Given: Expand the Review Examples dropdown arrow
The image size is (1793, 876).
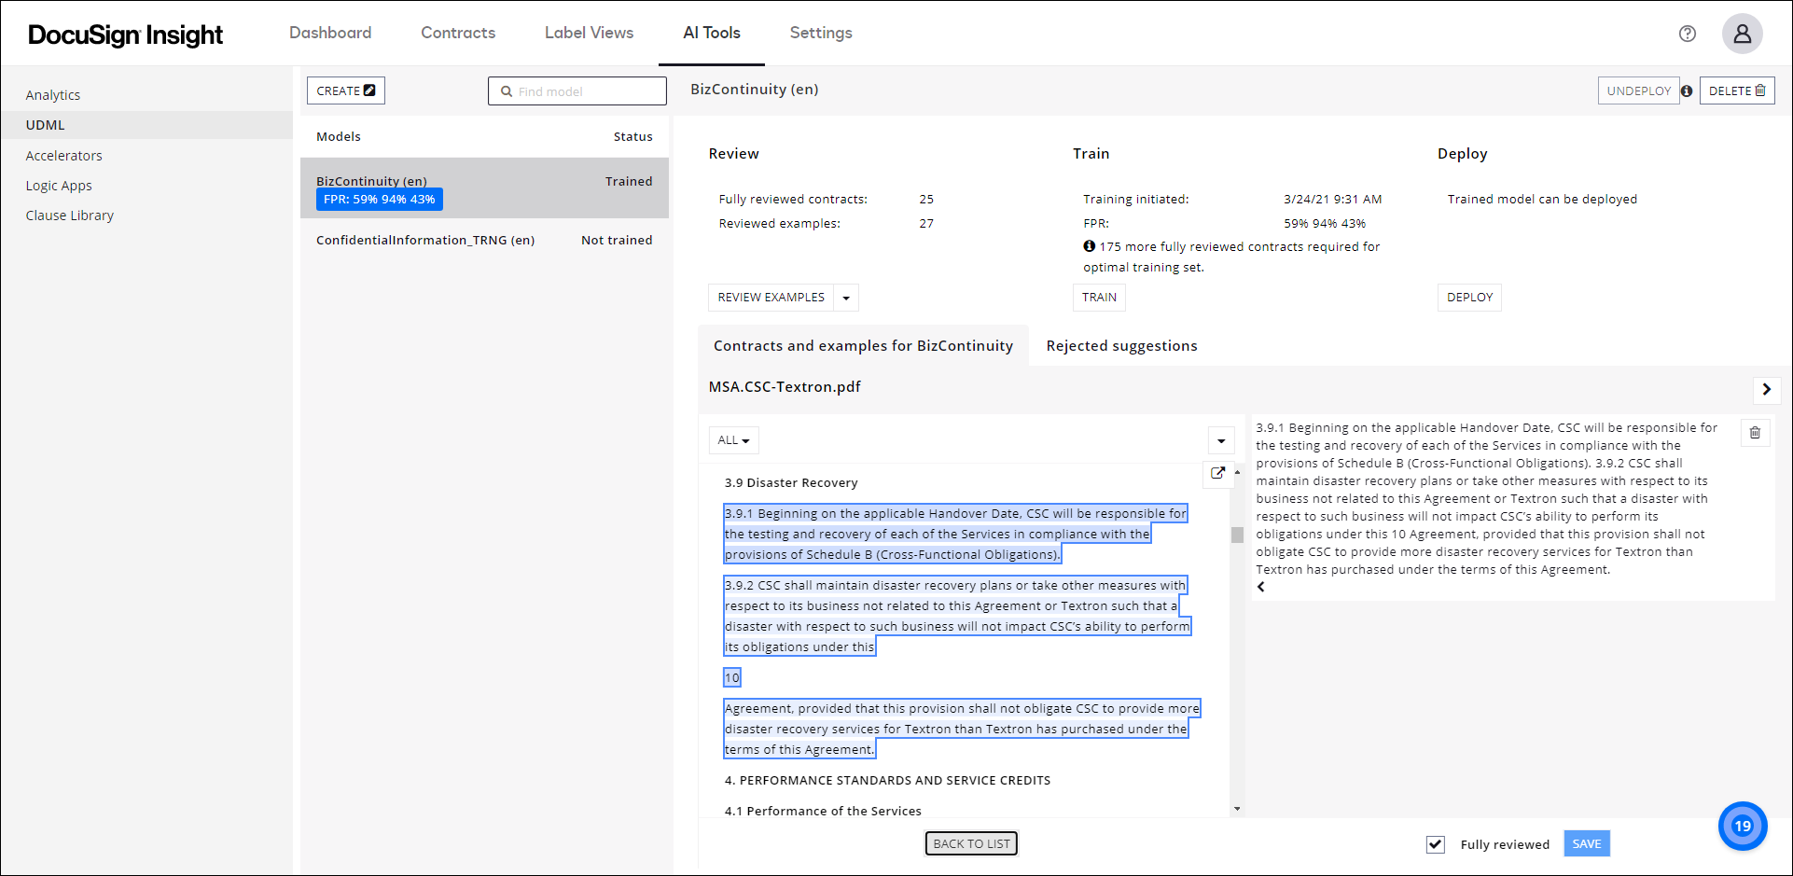Looking at the screenshot, I should point(846,298).
